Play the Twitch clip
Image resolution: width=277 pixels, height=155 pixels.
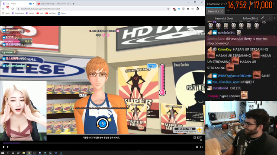pyautogui.click(x=3, y=147)
